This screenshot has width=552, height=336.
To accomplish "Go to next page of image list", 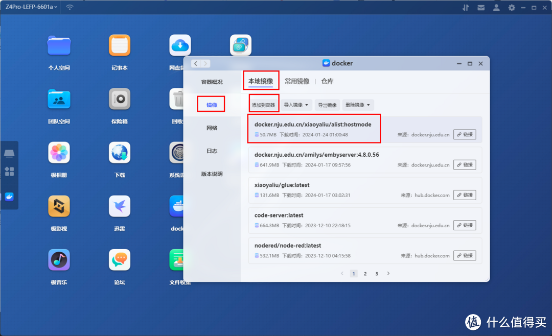I will [388, 273].
